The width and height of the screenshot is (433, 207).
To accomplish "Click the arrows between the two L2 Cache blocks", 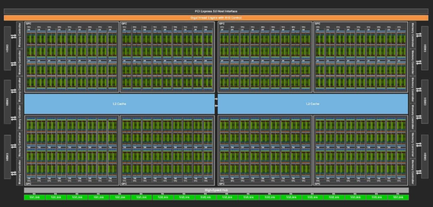I will 216,102.
